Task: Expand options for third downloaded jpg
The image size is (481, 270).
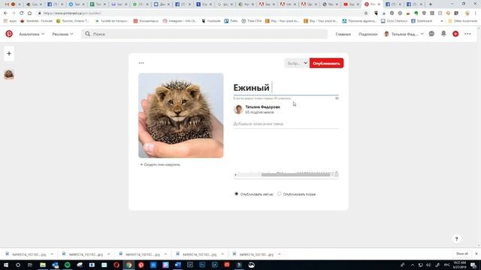Action: click(165, 254)
